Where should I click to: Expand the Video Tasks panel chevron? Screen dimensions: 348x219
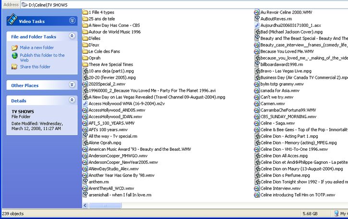(x=72, y=21)
